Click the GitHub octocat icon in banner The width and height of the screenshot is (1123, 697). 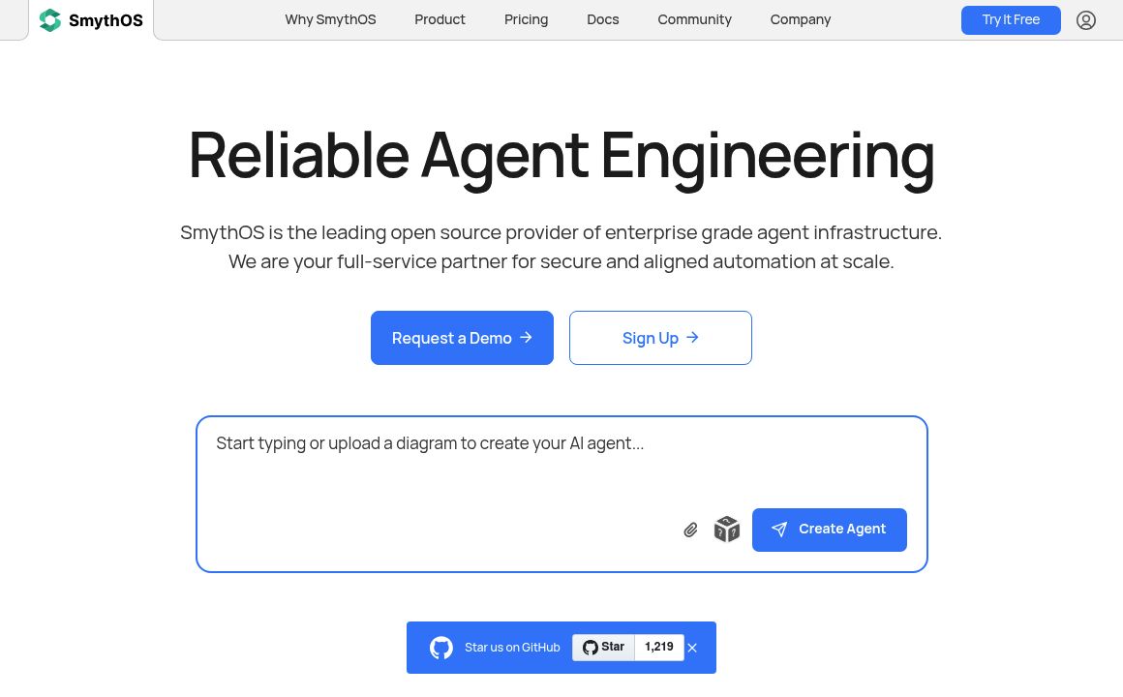(441, 648)
